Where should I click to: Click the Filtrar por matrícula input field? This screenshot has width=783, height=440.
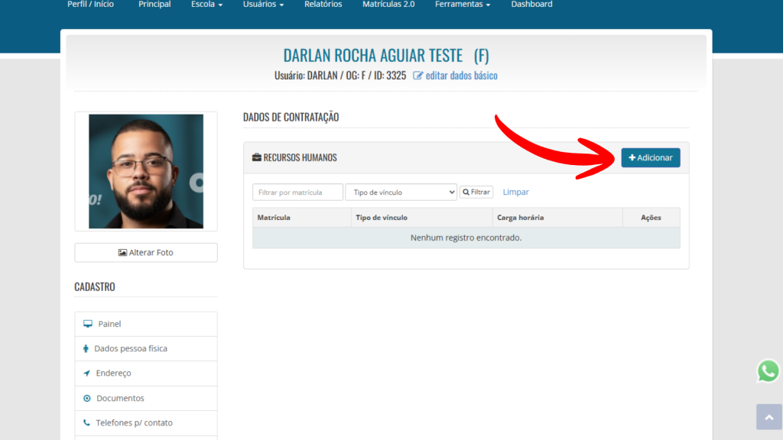pos(297,192)
